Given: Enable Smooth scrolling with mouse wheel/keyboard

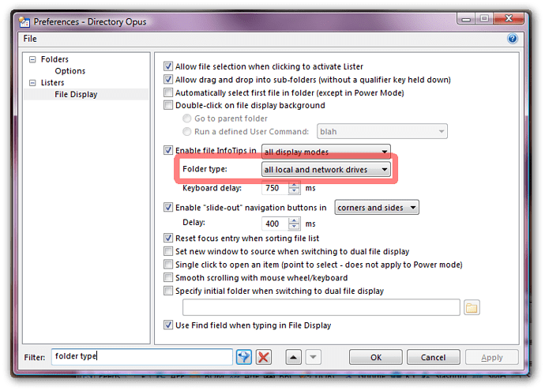Looking at the screenshot, I should pyautogui.click(x=168, y=277).
